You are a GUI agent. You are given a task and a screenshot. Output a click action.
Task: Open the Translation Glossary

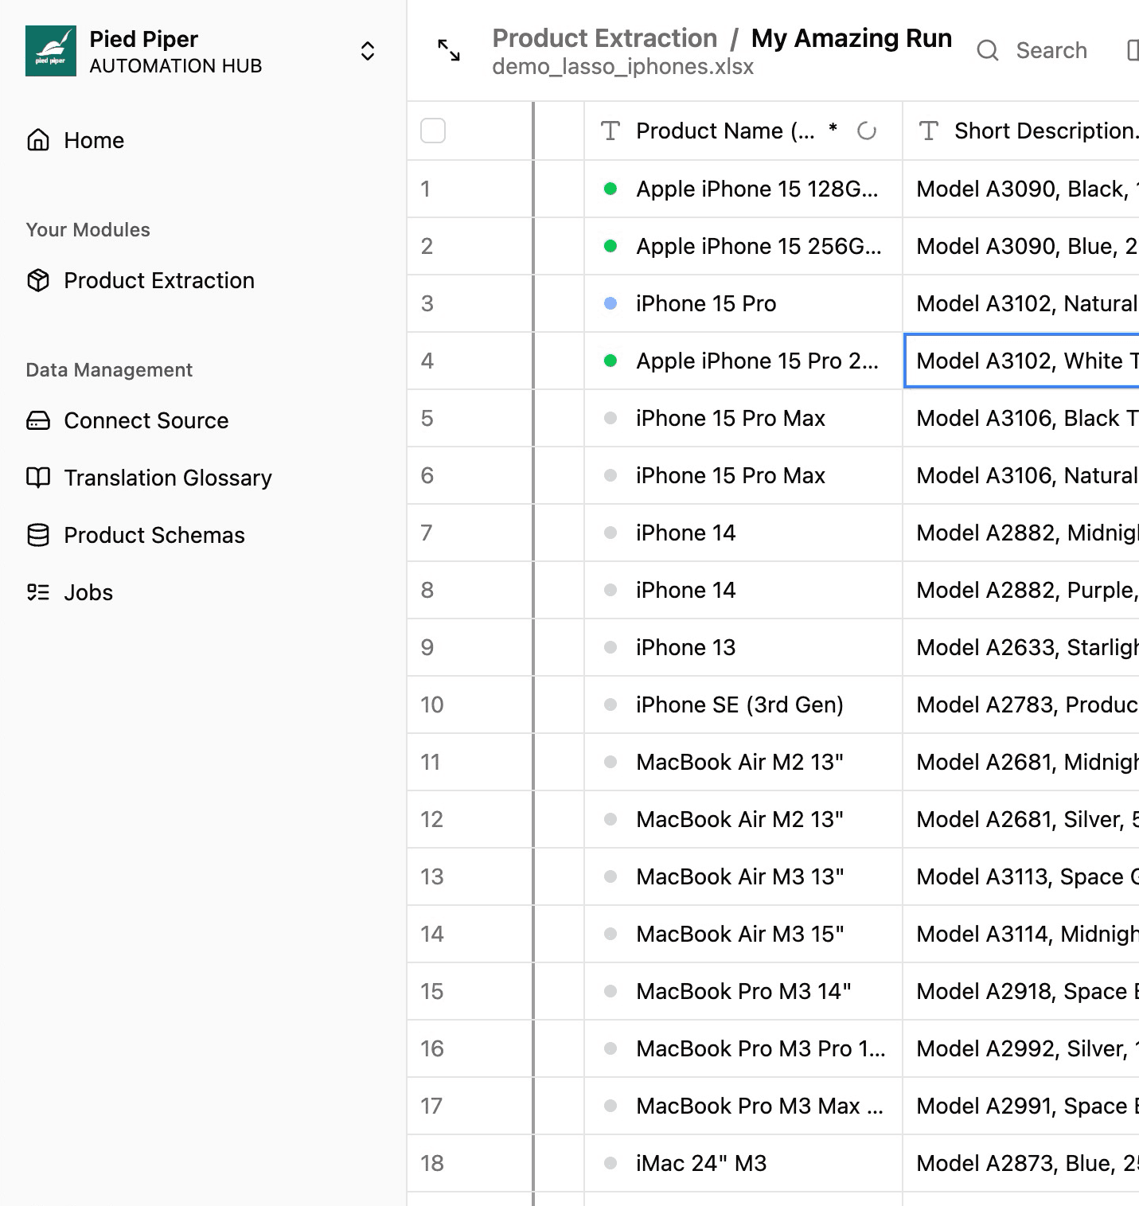coord(167,478)
